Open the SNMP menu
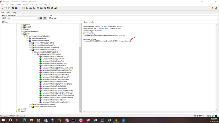 click(x=18, y=5)
